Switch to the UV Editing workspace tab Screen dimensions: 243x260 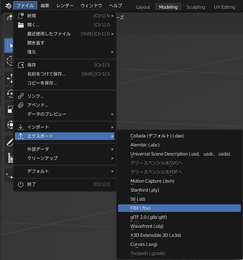coord(225,7)
